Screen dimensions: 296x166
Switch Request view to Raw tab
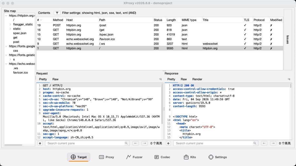[55, 79]
